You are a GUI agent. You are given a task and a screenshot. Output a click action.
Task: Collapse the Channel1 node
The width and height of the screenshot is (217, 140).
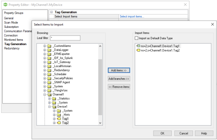click(45, 95)
